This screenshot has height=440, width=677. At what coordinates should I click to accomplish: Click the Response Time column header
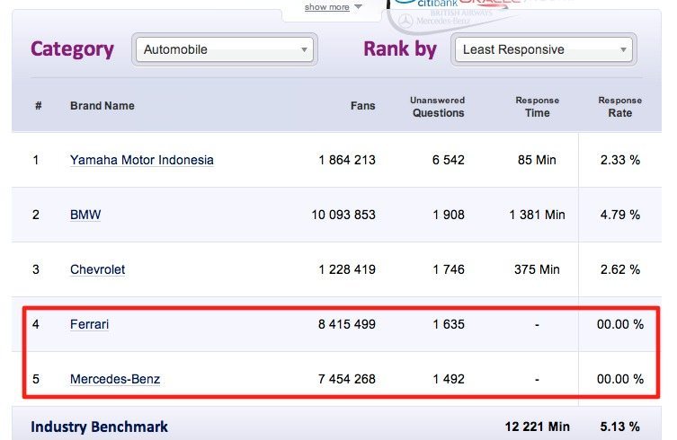pyautogui.click(x=537, y=107)
